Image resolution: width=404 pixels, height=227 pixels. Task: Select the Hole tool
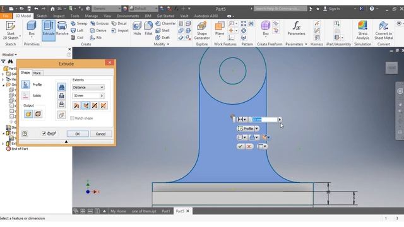[137, 28]
